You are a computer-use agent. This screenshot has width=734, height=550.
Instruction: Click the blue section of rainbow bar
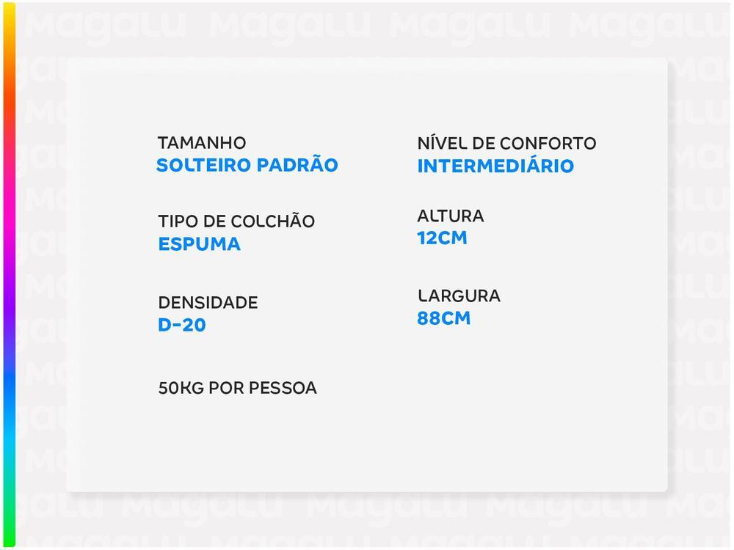(9, 381)
